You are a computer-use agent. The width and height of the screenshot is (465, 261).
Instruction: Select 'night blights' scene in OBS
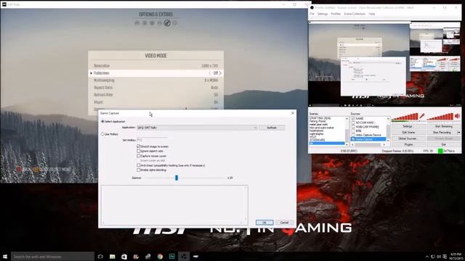tap(317, 133)
